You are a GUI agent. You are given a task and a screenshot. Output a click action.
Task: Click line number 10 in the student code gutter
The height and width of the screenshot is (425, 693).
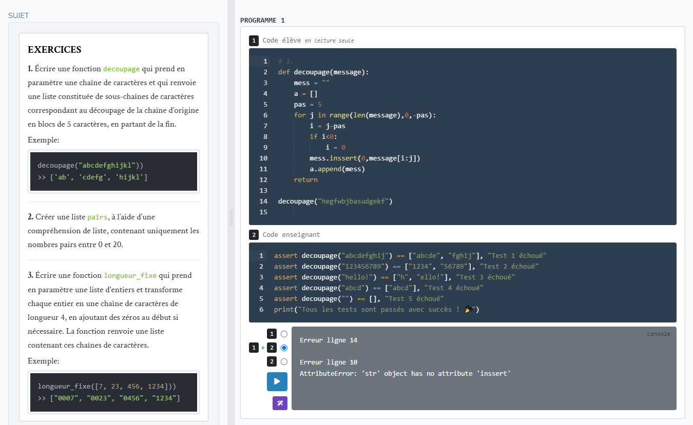(263, 158)
